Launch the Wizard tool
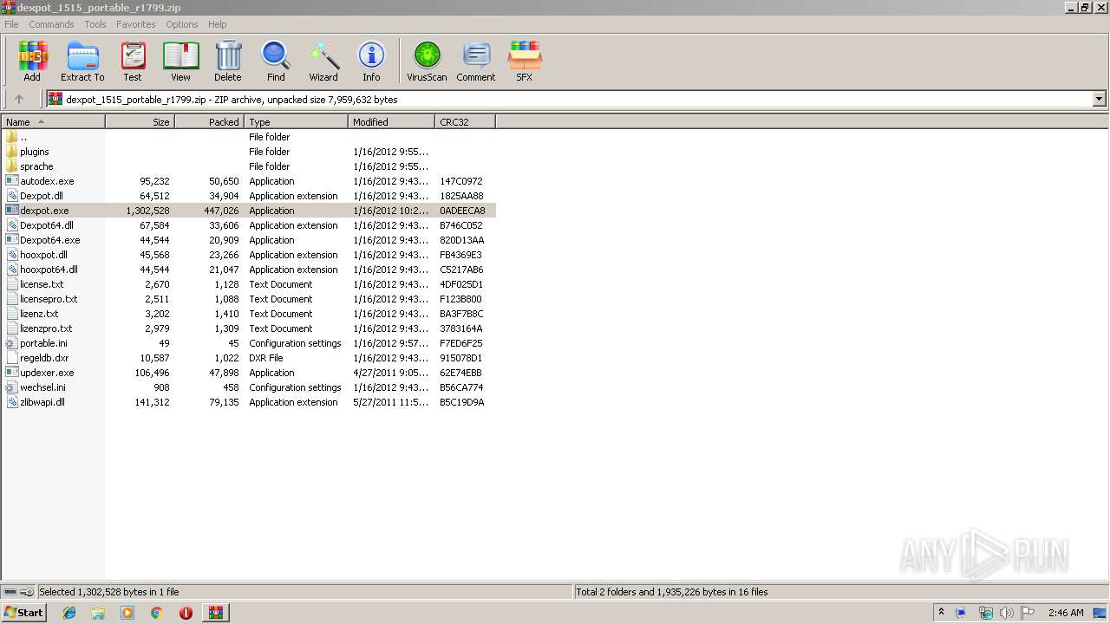 pos(323,61)
